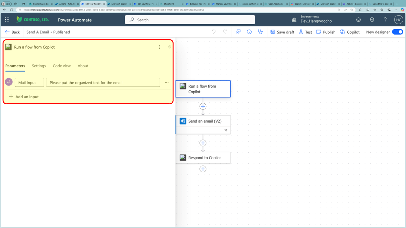The height and width of the screenshot is (228, 406).
Task: Click the browser address bar URL
Action: tap(114, 10)
